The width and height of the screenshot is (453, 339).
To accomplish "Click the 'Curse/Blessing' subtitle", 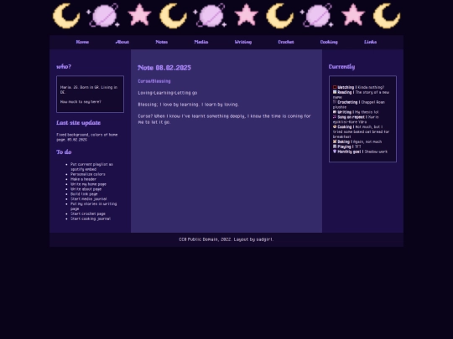I will (154, 81).
